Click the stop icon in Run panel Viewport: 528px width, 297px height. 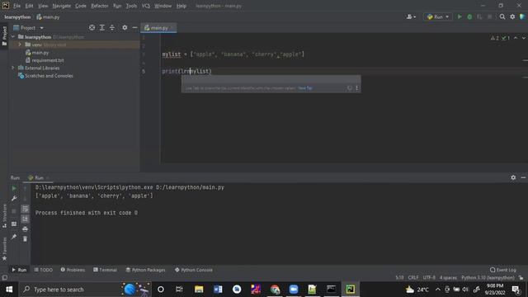pyautogui.click(x=14, y=211)
